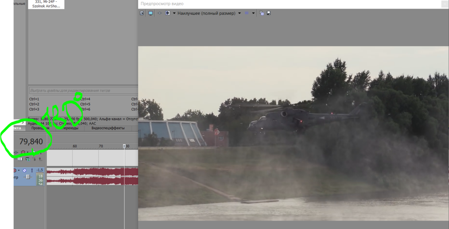
Task: Click the 60 mark on the time ruler
Action: [x=75, y=146]
